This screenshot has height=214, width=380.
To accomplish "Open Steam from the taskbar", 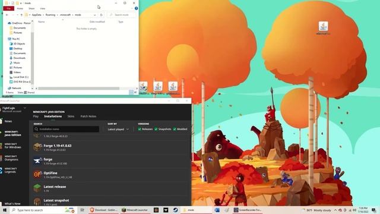I will tap(176, 210).
